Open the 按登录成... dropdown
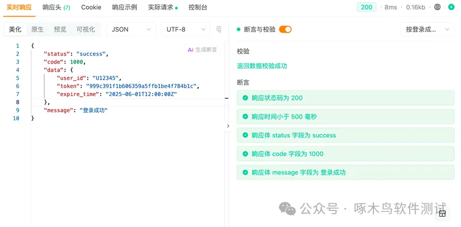 coord(427,29)
